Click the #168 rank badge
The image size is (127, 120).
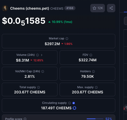click(x=70, y=8)
